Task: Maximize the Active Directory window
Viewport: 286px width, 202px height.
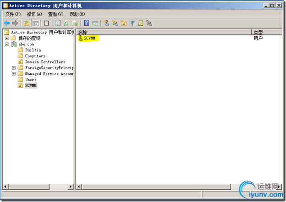Action: pos(272,6)
